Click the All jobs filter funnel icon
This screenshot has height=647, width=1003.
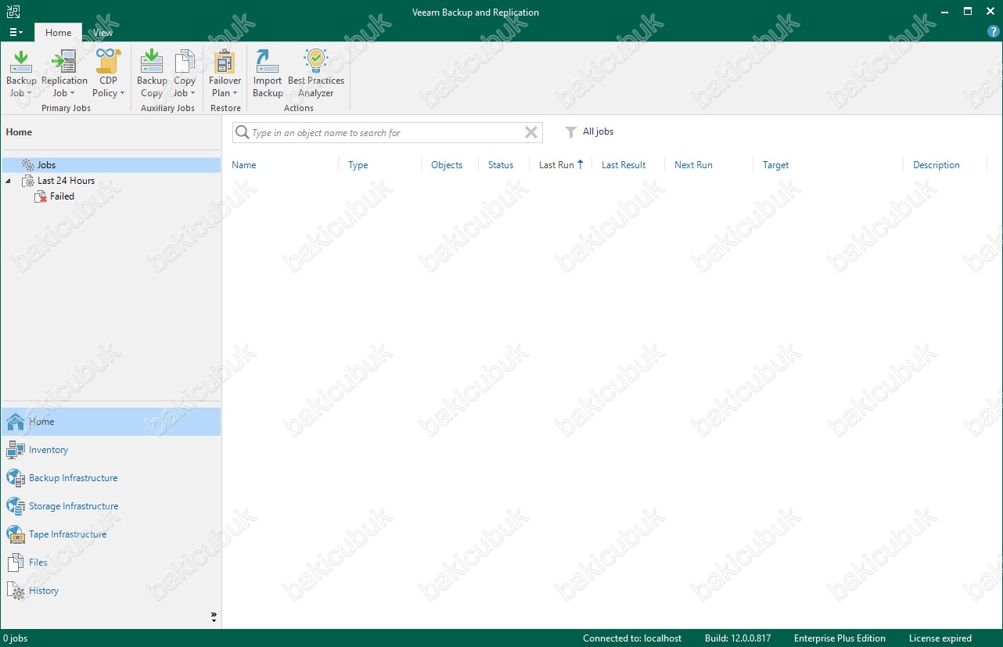[x=571, y=132]
